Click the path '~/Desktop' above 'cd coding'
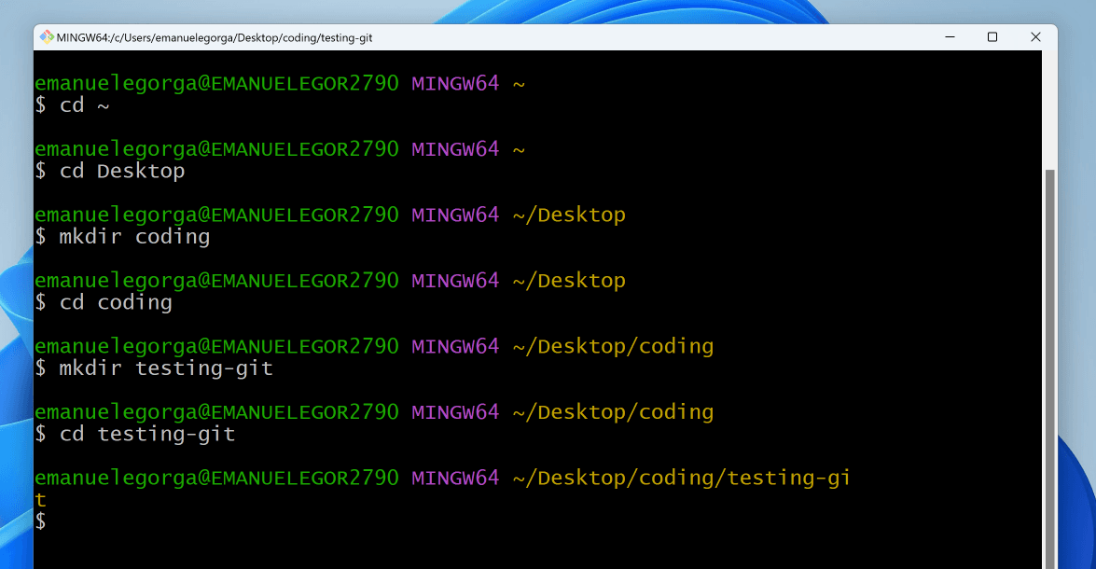1096x569 pixels. [x=569, y=281]
